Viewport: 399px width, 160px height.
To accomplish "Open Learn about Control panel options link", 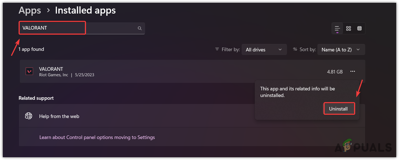I will point(97,137).
